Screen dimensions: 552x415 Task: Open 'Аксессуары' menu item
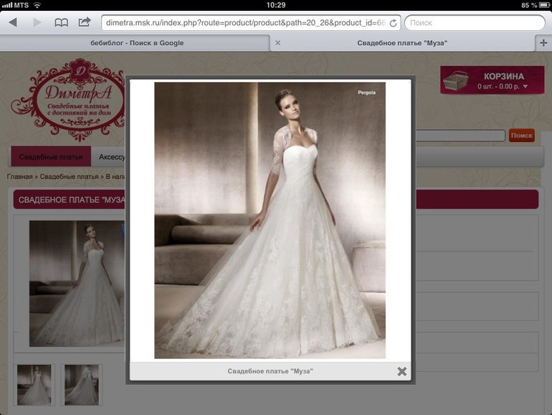(x=112, y=157)
